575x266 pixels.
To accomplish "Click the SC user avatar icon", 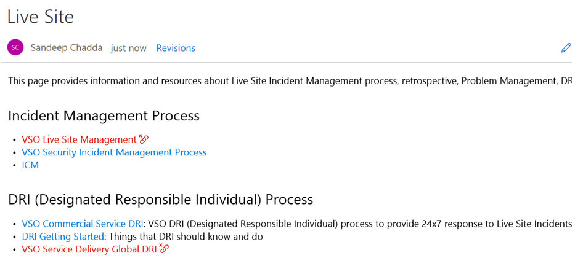I will [x=15, y=47].
